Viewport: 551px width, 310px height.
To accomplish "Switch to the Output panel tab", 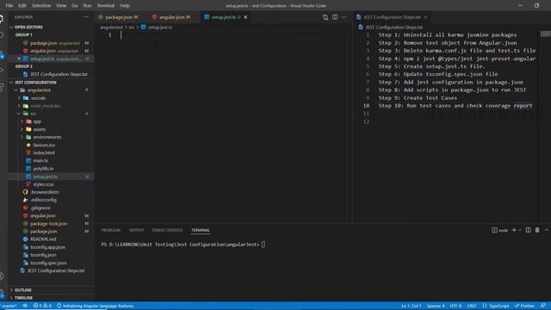I will point(136,230).
